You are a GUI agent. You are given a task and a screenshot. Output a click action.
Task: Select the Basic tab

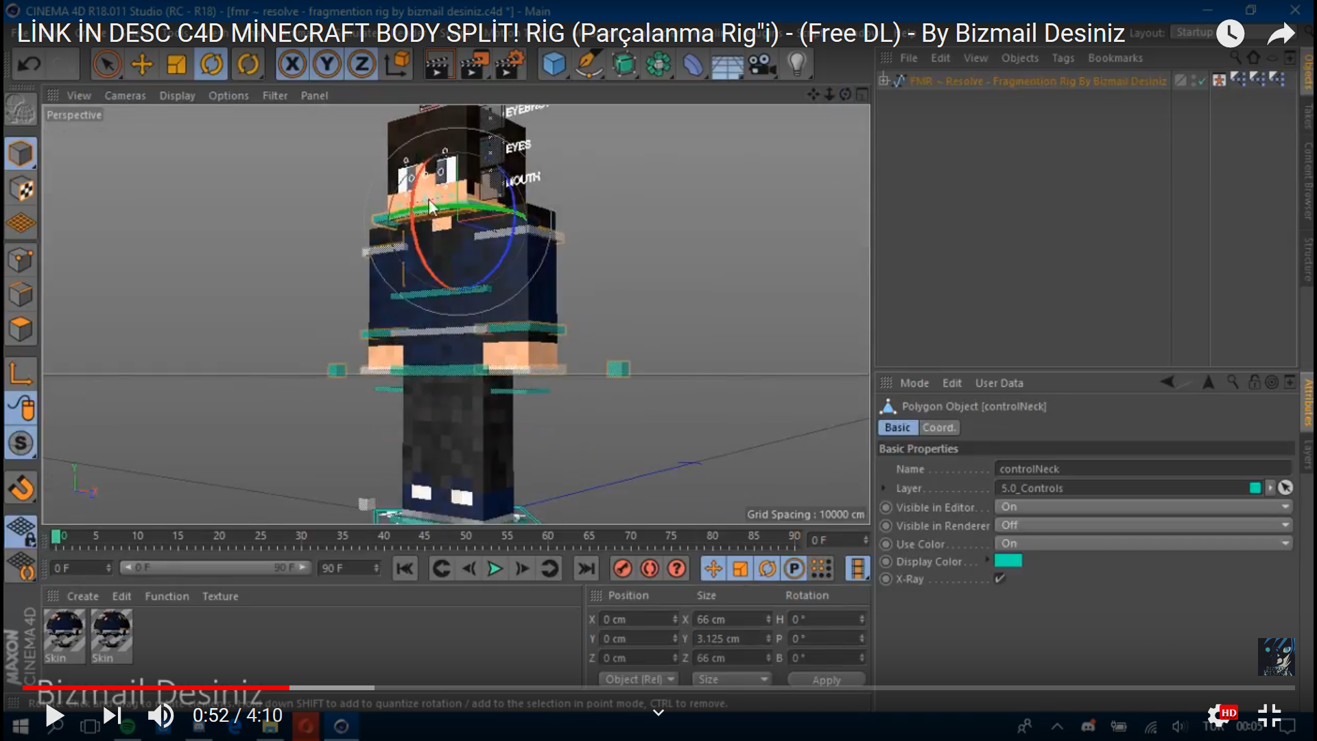pyautogui.click(x=897, y=427)
